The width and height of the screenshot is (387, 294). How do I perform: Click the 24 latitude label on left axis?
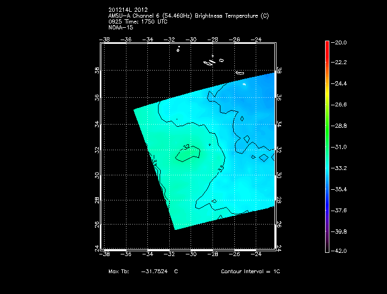click(98, 248)
